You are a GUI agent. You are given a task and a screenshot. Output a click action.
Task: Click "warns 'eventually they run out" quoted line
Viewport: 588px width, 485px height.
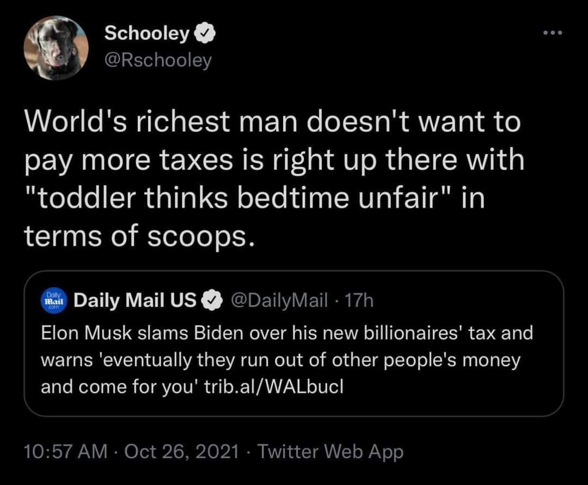coord(281,359)
